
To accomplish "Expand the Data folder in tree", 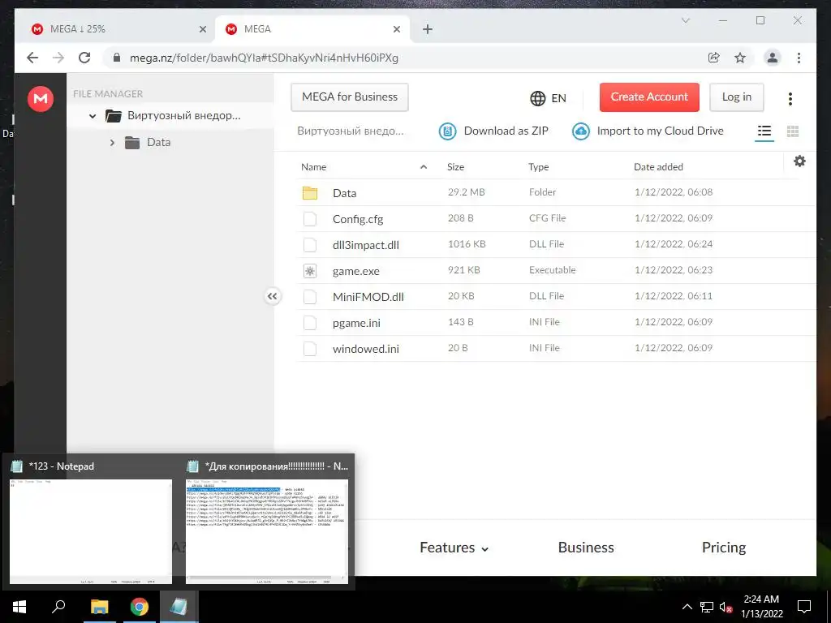I will [x=112, y=143].
